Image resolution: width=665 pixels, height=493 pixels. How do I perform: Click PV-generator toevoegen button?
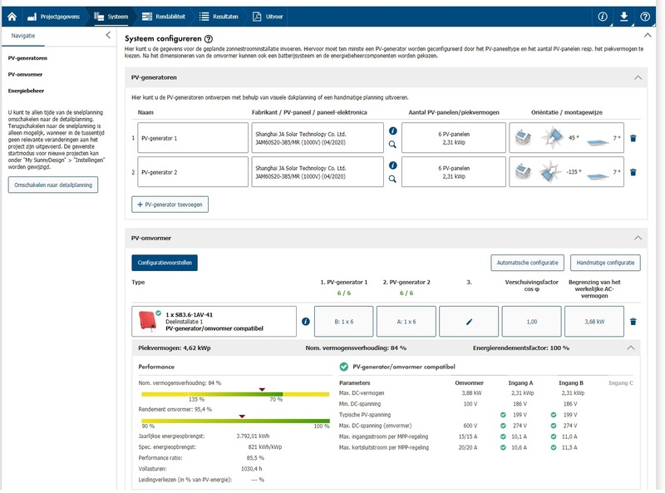(x=170, y=204)
